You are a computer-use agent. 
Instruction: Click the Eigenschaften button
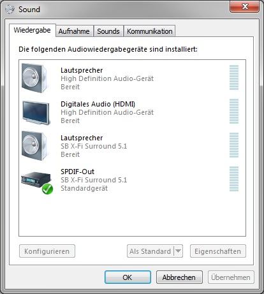(x=218, y=251)
